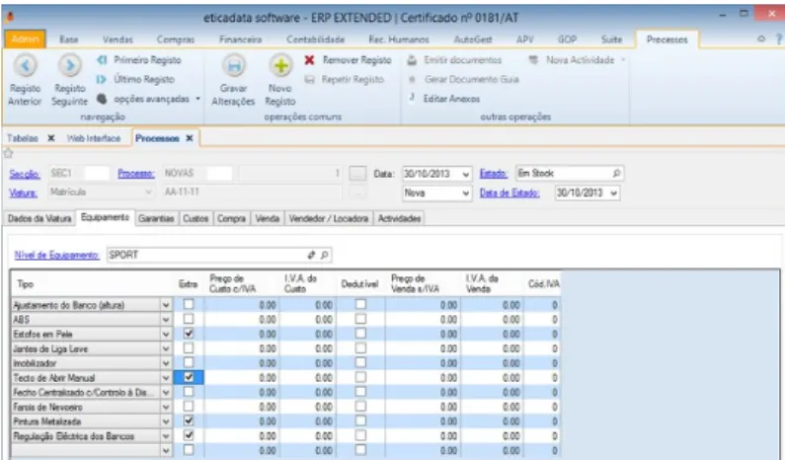Open Nova Actividade dropdown
This screenshot has width=785, height=460.
[578, 60]
